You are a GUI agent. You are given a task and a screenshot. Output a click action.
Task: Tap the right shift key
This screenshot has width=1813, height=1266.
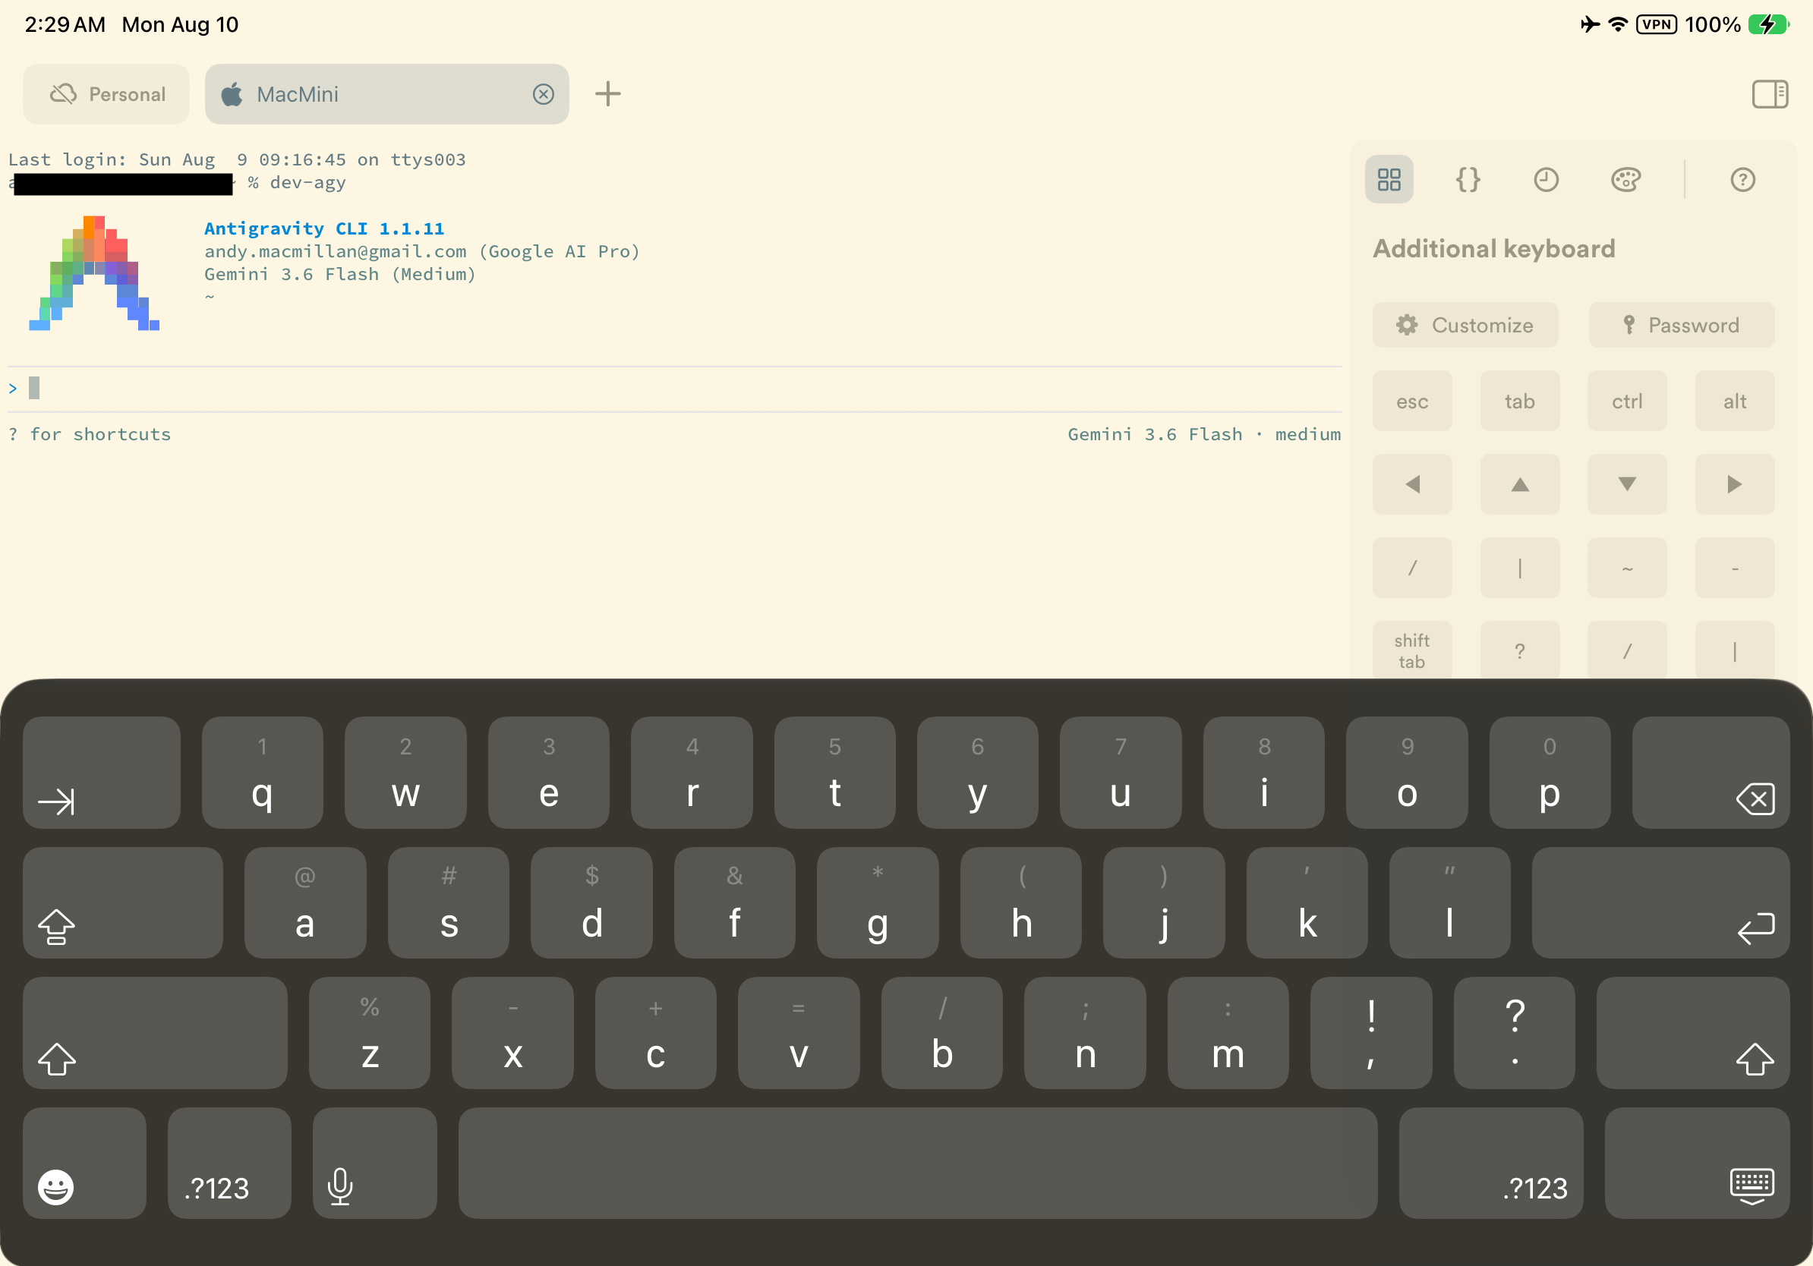click(1693, 1033)
